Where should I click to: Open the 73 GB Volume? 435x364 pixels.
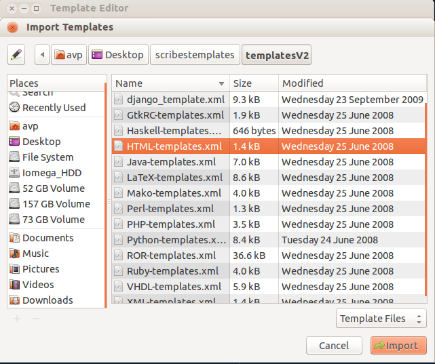[x=56, y=220]
